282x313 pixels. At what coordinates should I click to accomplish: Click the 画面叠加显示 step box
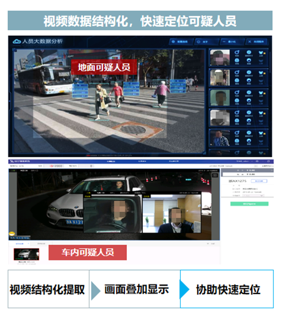(x=135, y=289)
